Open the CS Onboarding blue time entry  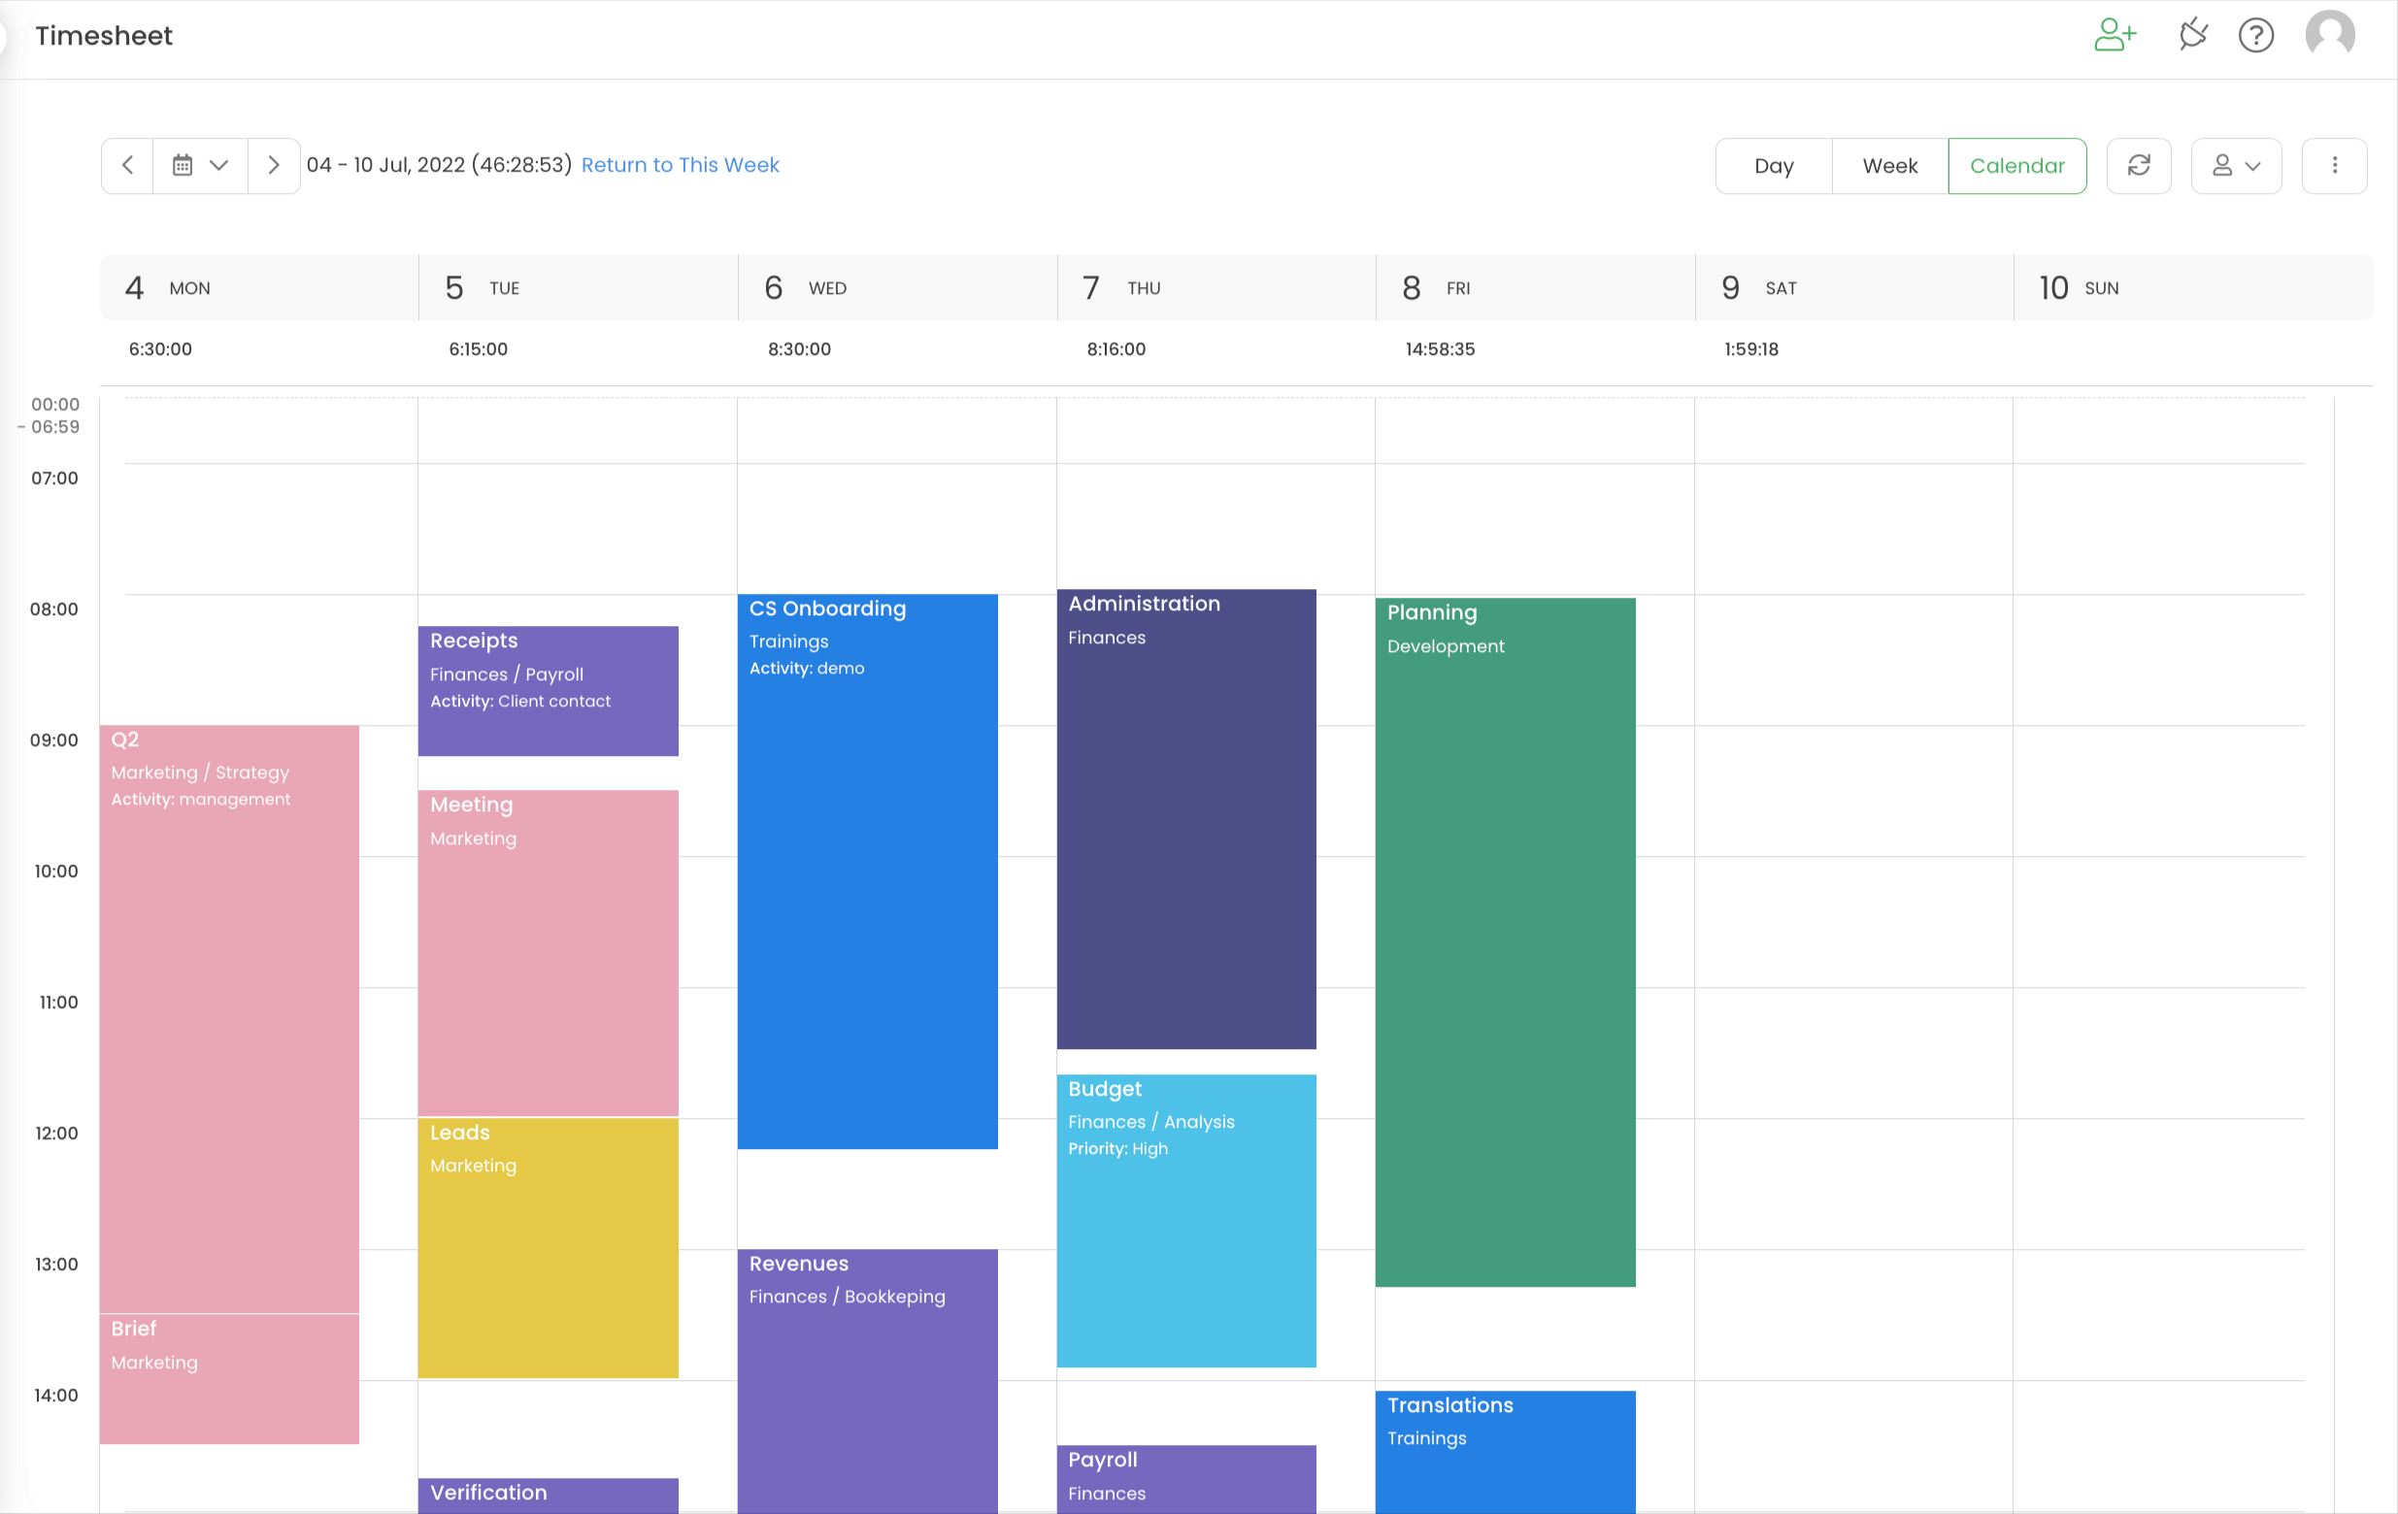click(x=866, y=871)
